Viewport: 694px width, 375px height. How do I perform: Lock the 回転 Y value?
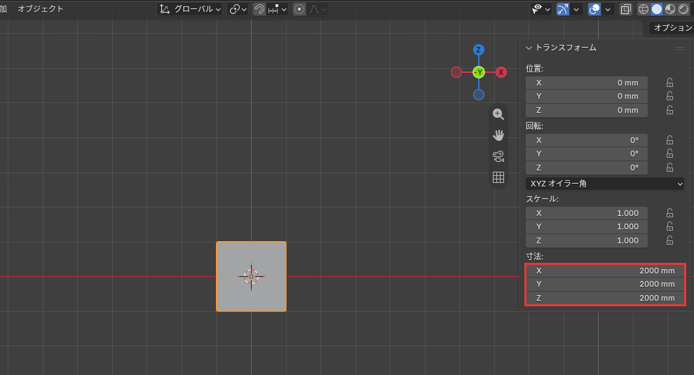coord(669,154)
